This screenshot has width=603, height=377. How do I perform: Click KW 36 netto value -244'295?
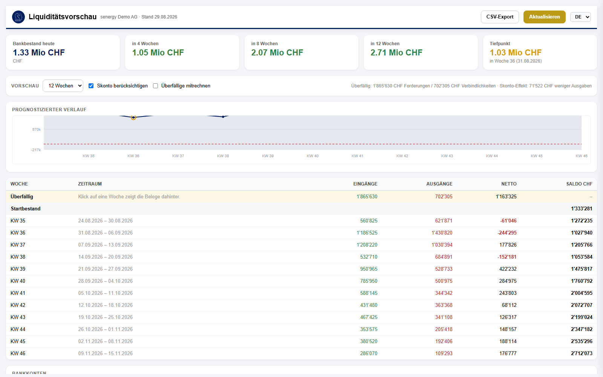click(x=507, y=233)
